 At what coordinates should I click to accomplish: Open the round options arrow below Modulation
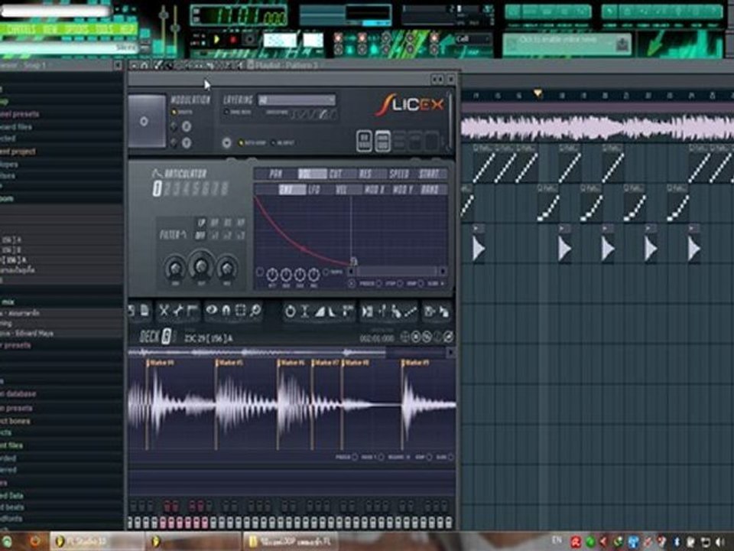(x=226, y=142)
